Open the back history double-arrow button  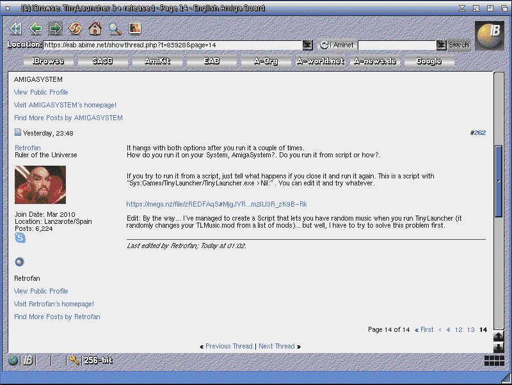[16, 28]
